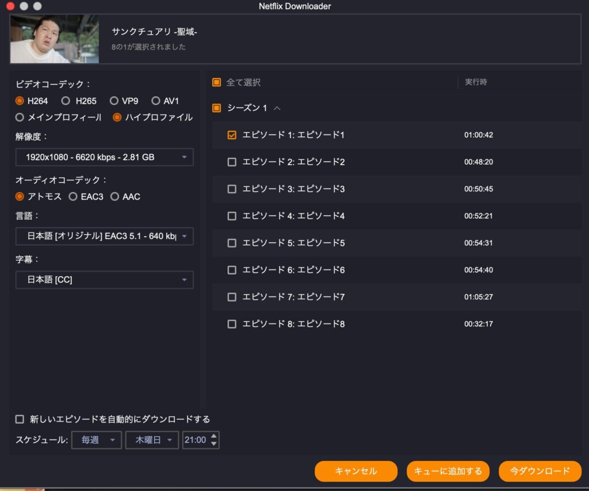The width and height of the screenshot is (589, 491).
Task: Click the エピソード 7: エピソード7 title
Action: [293, 298]
